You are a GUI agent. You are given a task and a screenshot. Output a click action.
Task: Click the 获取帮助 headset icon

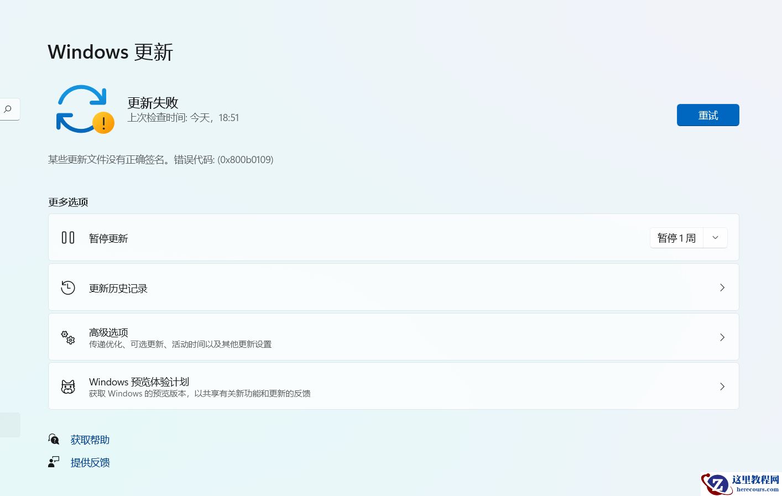(x=54, y=438)
